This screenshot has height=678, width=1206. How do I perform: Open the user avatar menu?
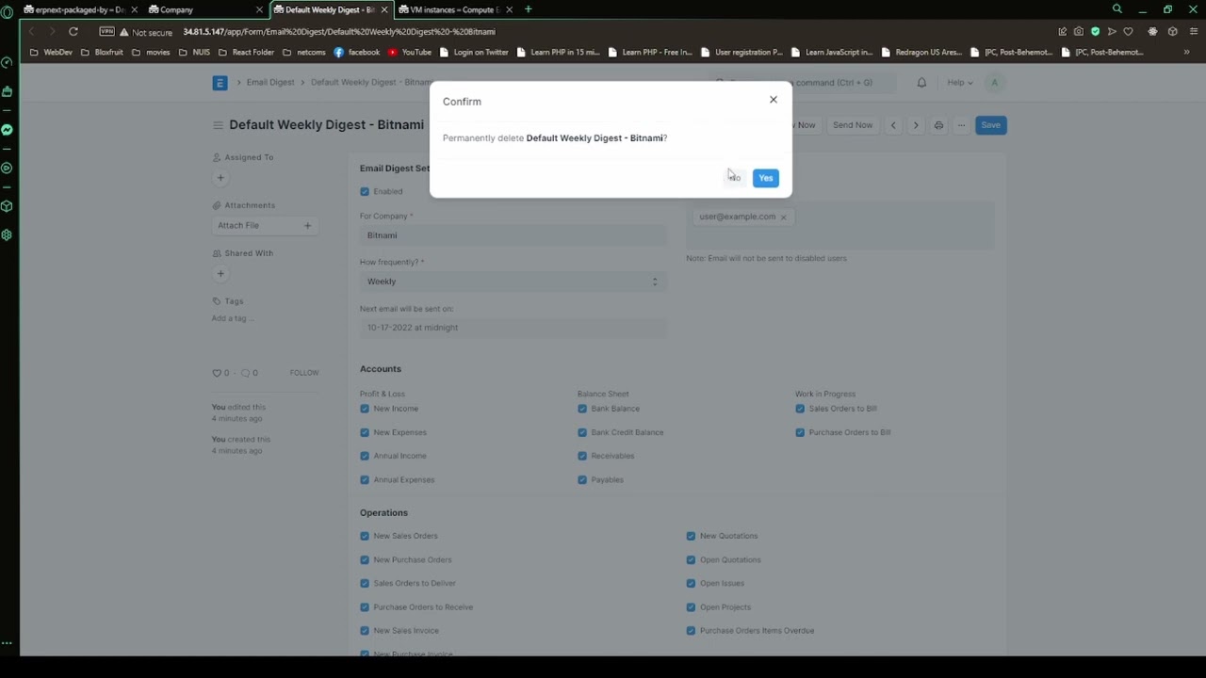pos(994,83)
